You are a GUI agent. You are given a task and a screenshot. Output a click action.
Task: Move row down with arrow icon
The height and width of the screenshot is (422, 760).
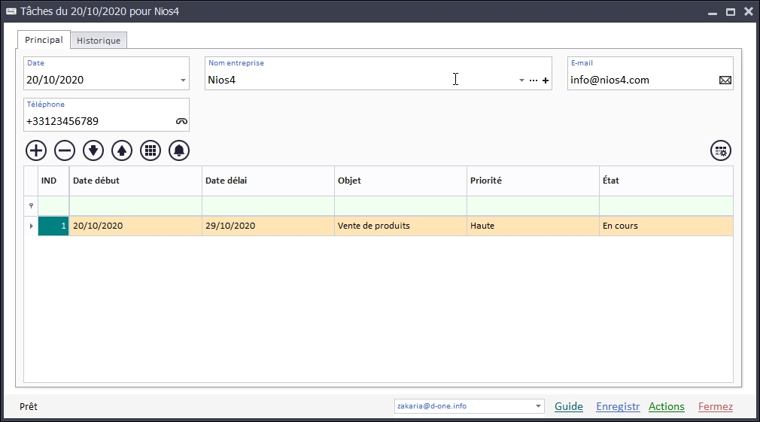coord(93,150)
